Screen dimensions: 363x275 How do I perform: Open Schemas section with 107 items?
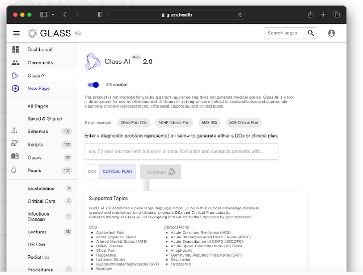pos(42,131)
